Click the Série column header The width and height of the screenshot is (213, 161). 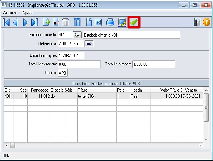(71, 90)
